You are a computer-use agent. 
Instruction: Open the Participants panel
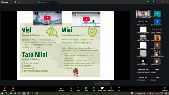click(61, 89)
